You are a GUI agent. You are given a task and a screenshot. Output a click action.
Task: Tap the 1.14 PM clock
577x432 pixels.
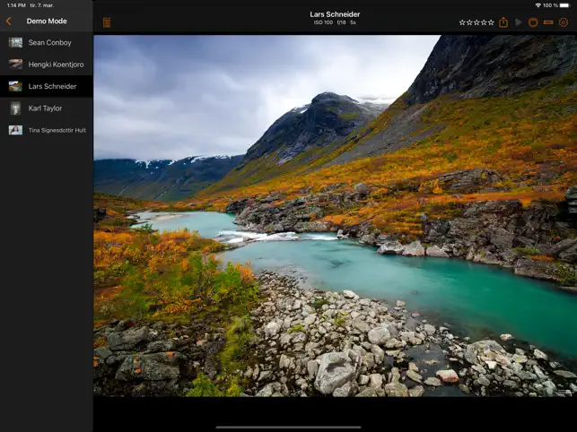pos(16,5)
